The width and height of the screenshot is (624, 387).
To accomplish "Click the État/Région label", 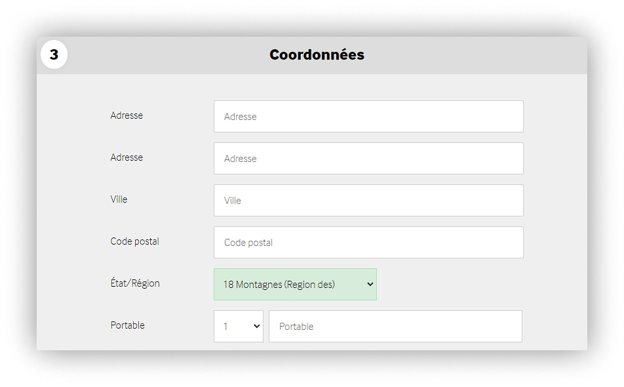I will coord(135,283).
